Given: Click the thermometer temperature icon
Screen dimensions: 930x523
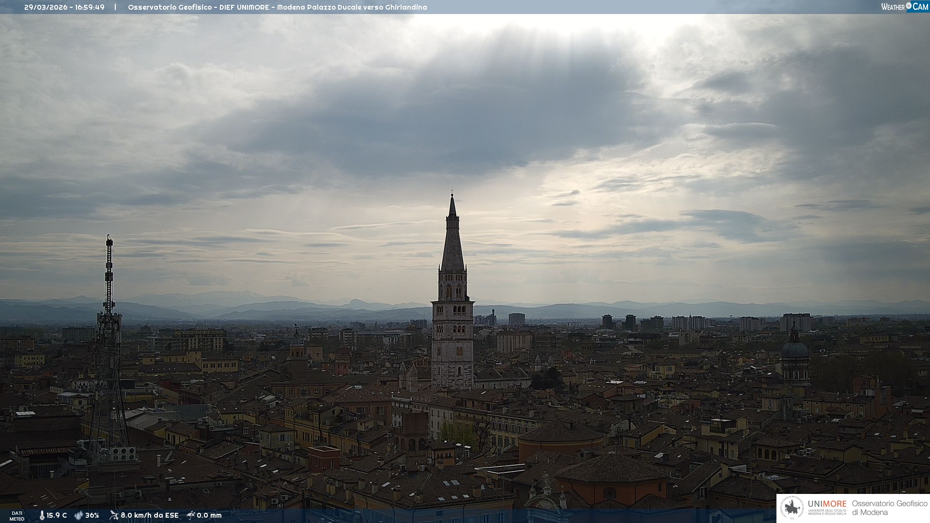Looking at the screenshot, I should (42, 515).
